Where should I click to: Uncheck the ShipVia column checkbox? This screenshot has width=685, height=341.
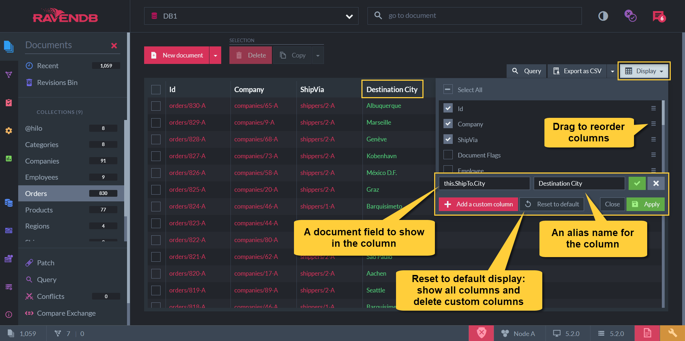tap(448, 139)
